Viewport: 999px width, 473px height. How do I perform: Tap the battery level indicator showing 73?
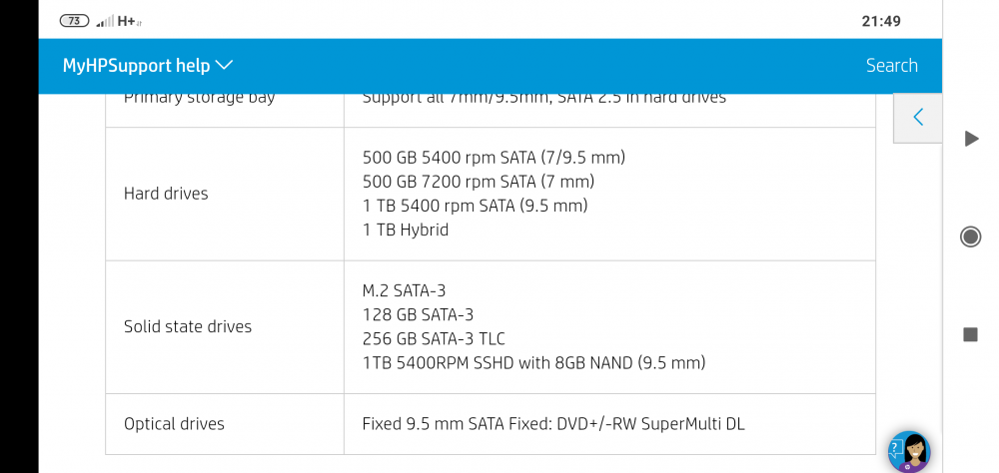[74, 21]
